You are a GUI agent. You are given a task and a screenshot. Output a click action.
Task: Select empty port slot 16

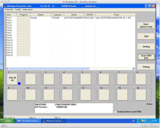(x=141, y=95)
